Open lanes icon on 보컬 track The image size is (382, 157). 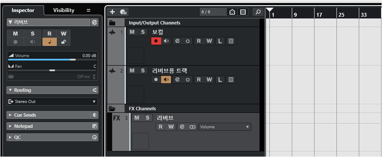[231, 41]
